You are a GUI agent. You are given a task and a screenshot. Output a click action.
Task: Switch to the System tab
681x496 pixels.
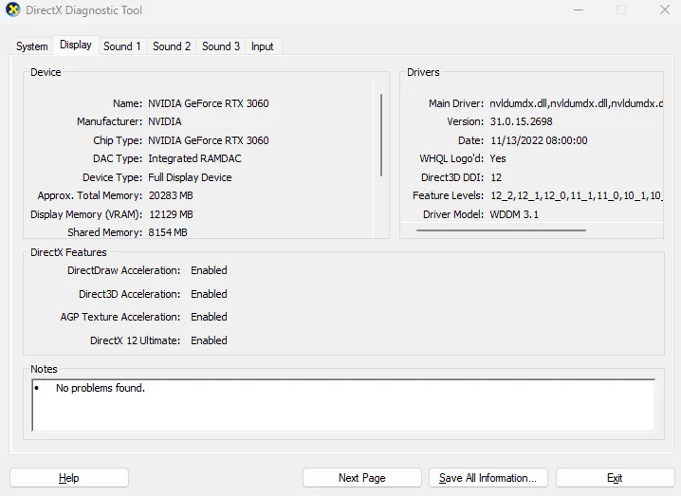point(31,46)
